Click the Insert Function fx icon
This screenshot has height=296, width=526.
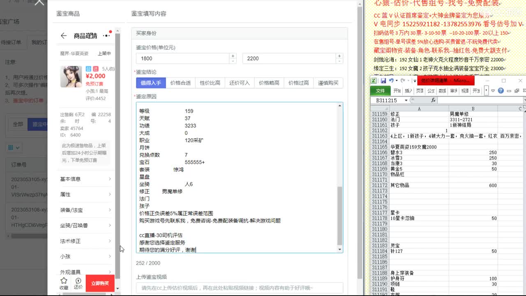pos(434,99)
